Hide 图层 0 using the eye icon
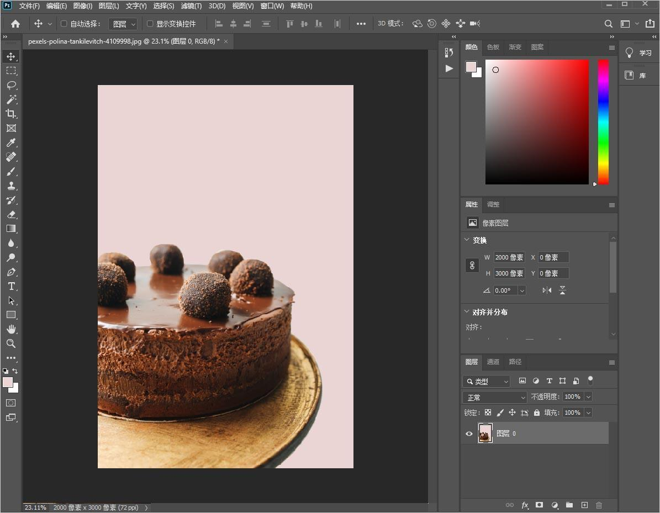Image resolution: width=660 pixels, height=513 pixels. 469,433
